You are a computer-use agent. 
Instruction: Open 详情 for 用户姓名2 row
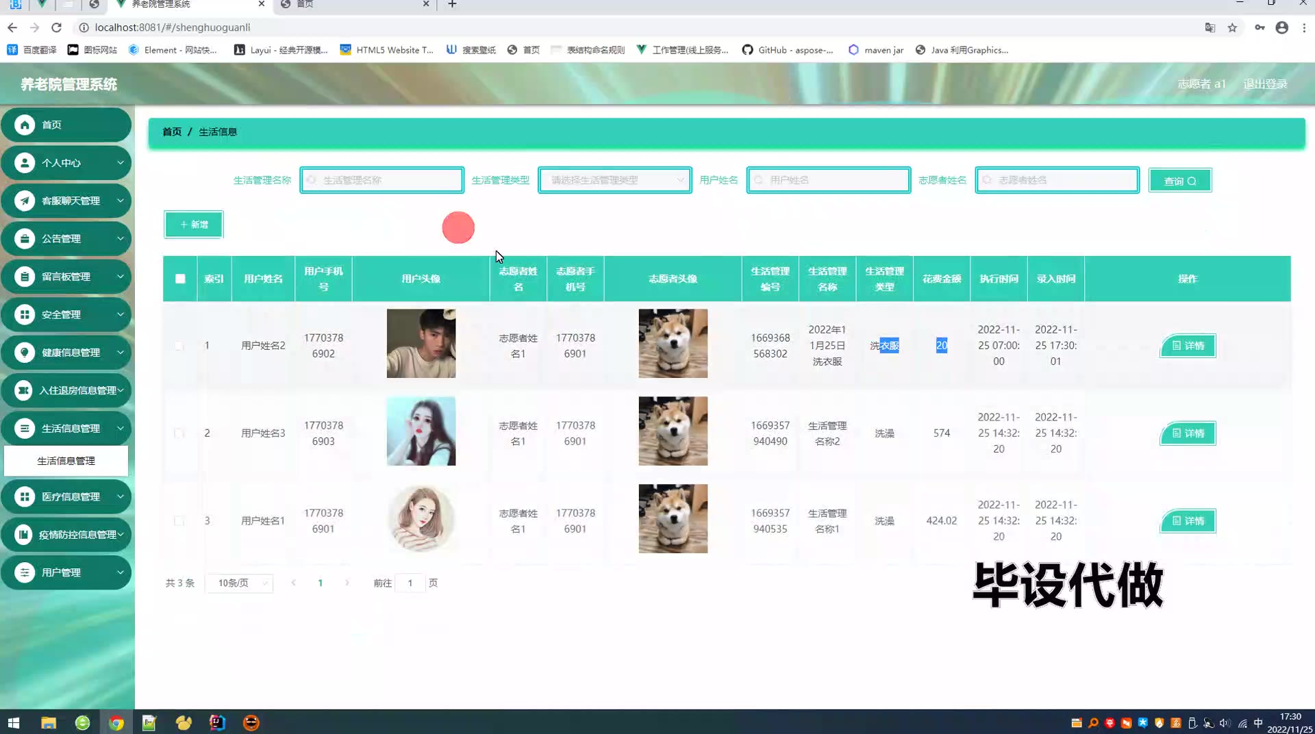tap(1188, 346)
